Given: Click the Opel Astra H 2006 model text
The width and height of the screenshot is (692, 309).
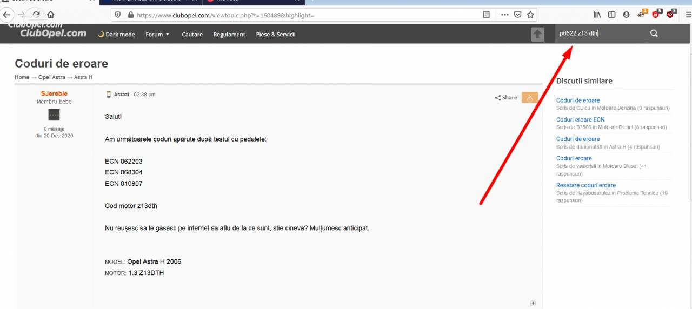Looking at the screenshot, I should click(x=154, y=261).
